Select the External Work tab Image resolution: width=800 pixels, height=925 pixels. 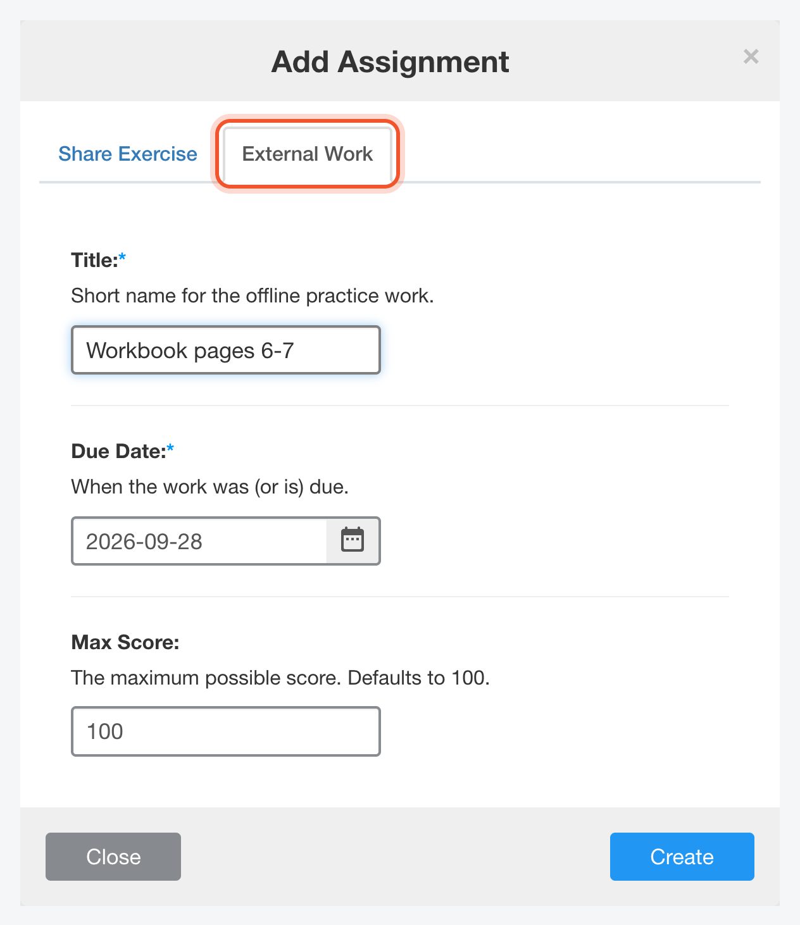click(x=308, y=154)
